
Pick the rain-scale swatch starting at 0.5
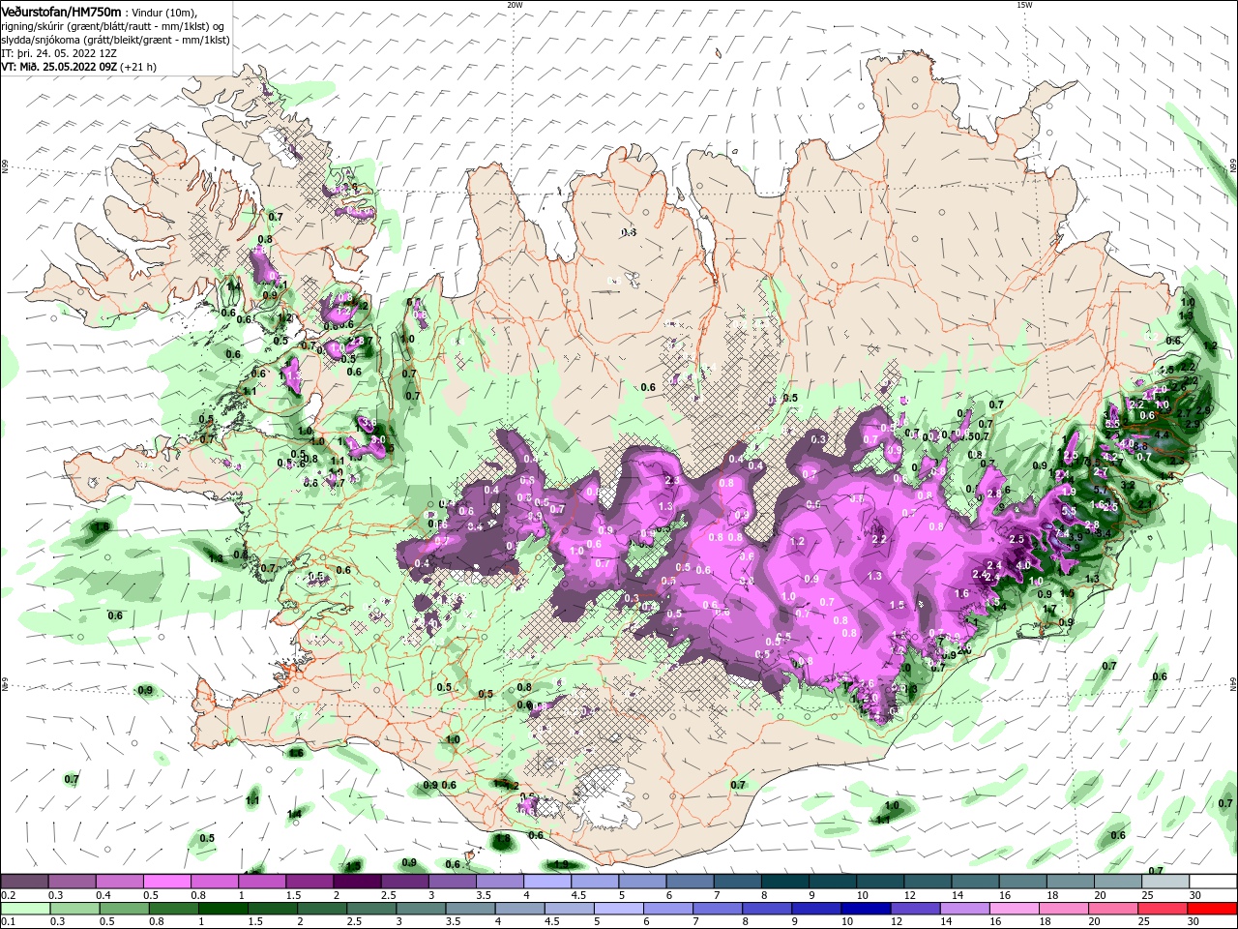coord(124,909)
